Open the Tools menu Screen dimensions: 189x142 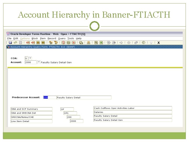tap(71, 38)
